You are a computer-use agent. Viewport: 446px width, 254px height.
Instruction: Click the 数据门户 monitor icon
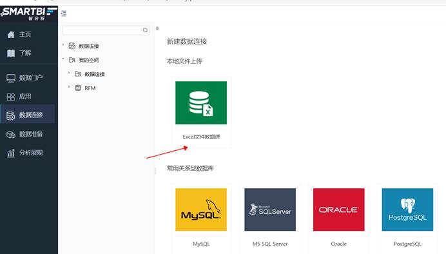point(11,78)
